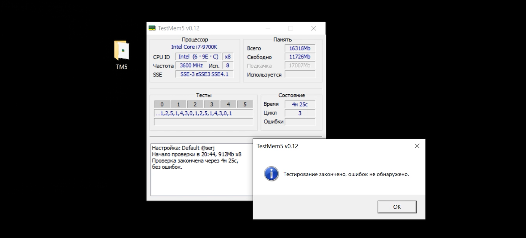Click the log line без ошибок

(x=167, y=167)
